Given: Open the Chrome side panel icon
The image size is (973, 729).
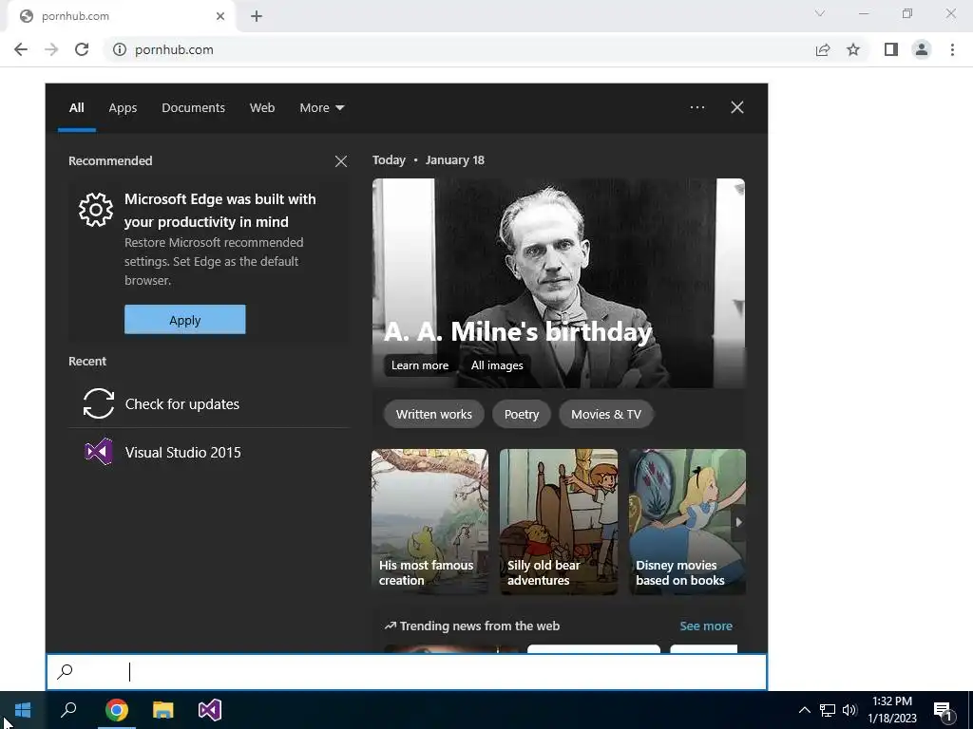Looking at the screenshot, I should [891, 49].
